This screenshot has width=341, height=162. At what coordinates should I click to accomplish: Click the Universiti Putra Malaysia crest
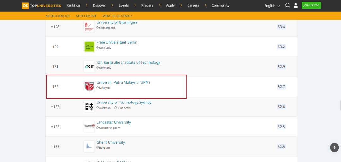pyautogui.click(x=89, y=87)
